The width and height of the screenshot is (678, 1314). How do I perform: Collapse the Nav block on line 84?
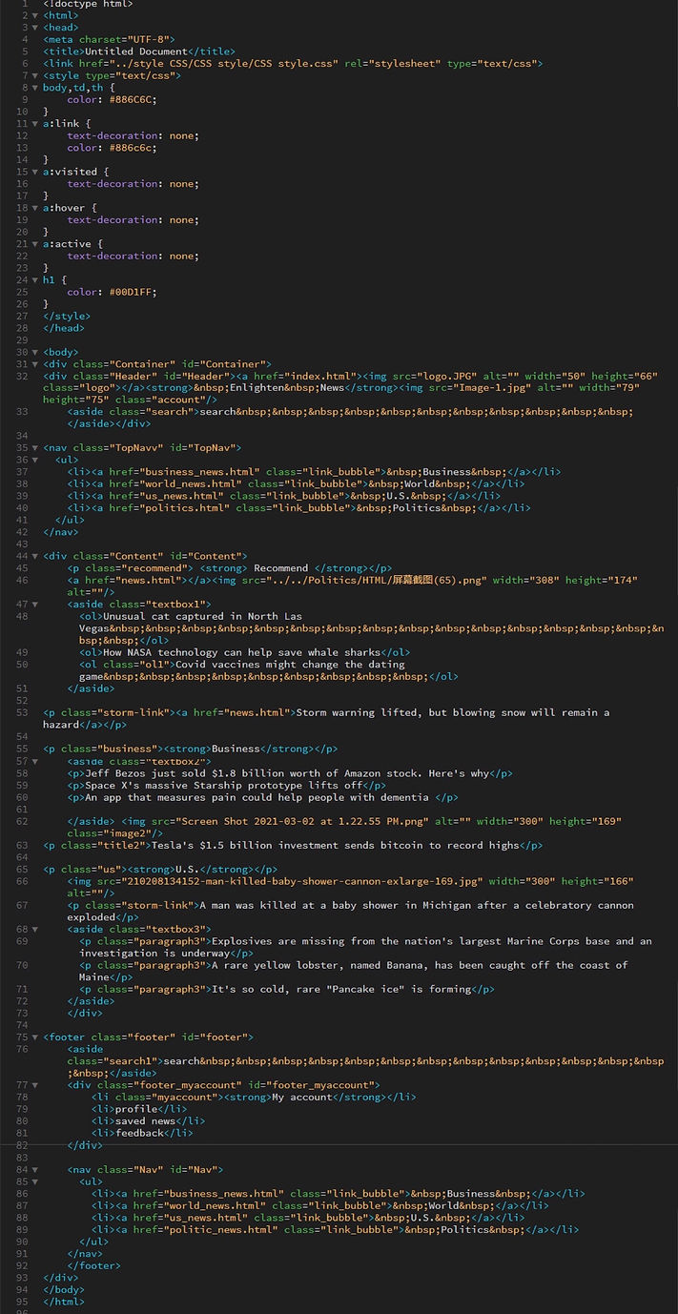coord(35,1170)
